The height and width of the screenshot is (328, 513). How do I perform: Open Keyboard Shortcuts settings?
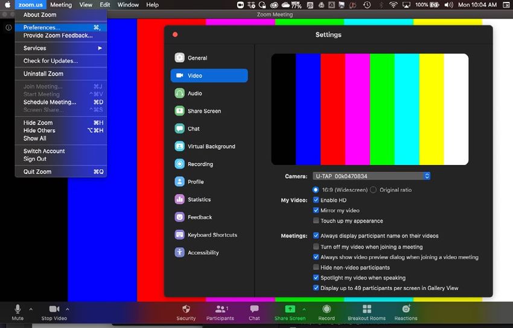pos(206,235)
